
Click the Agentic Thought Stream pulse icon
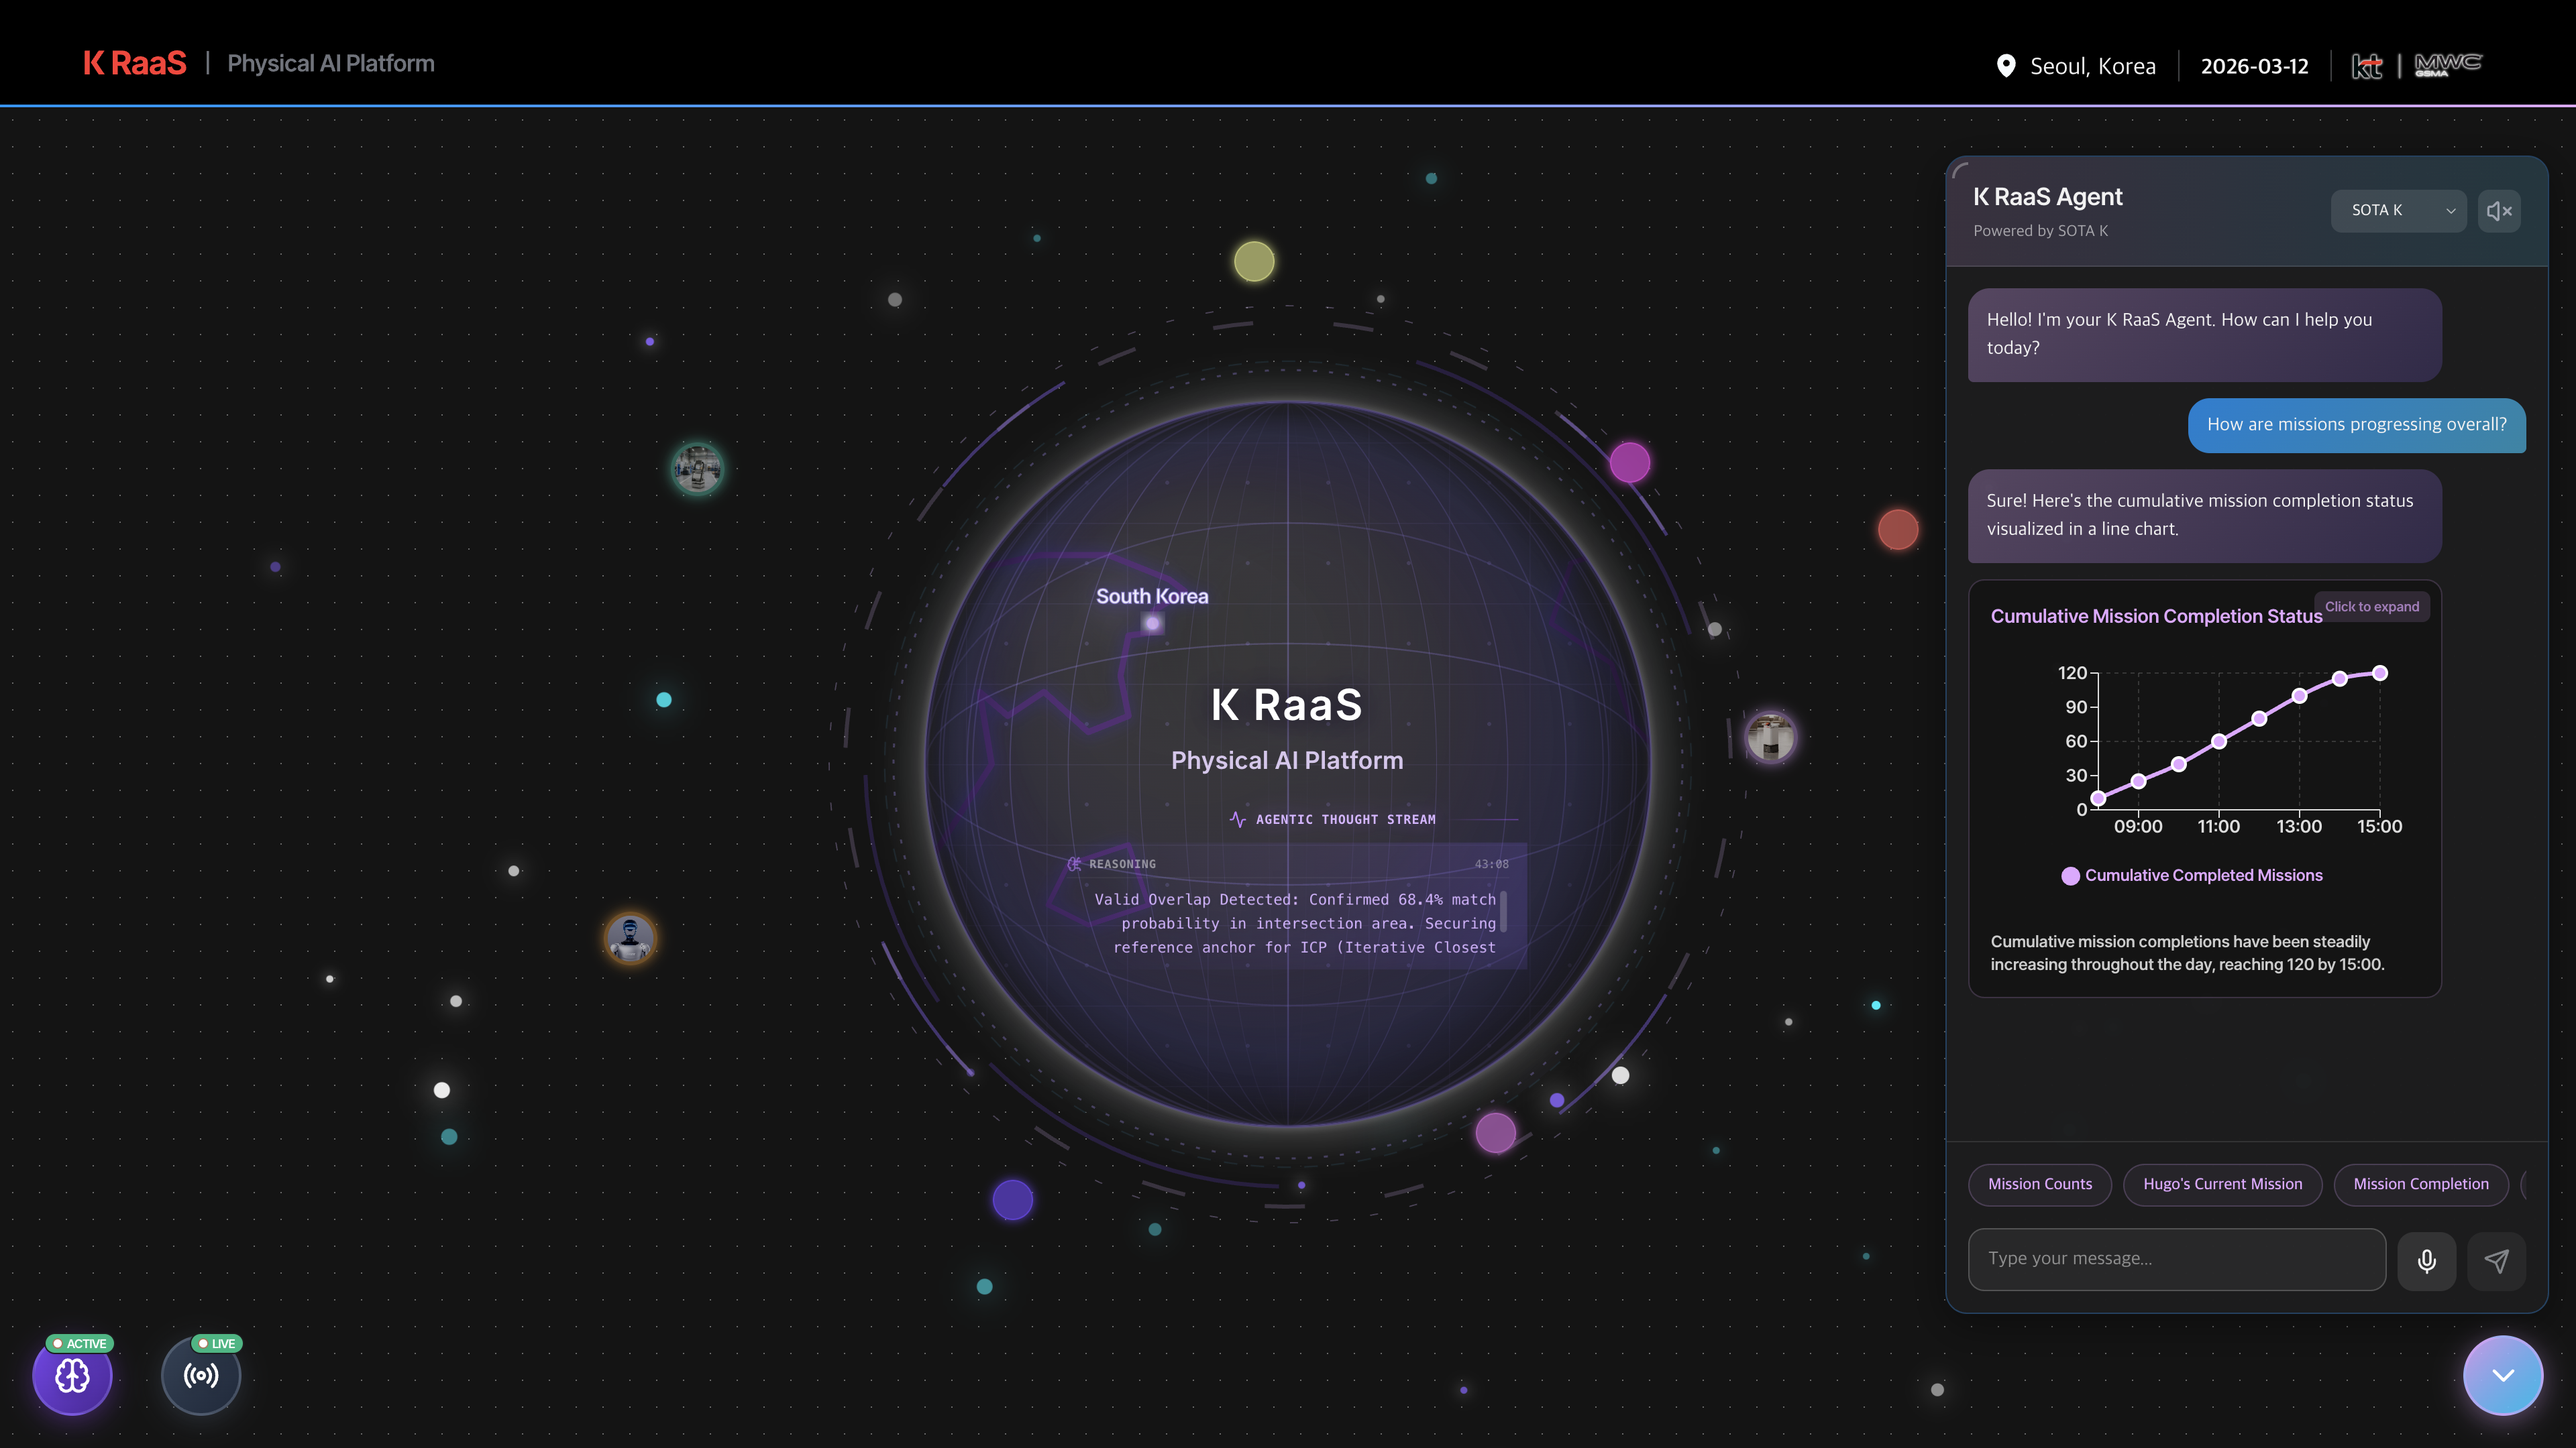1238,819
